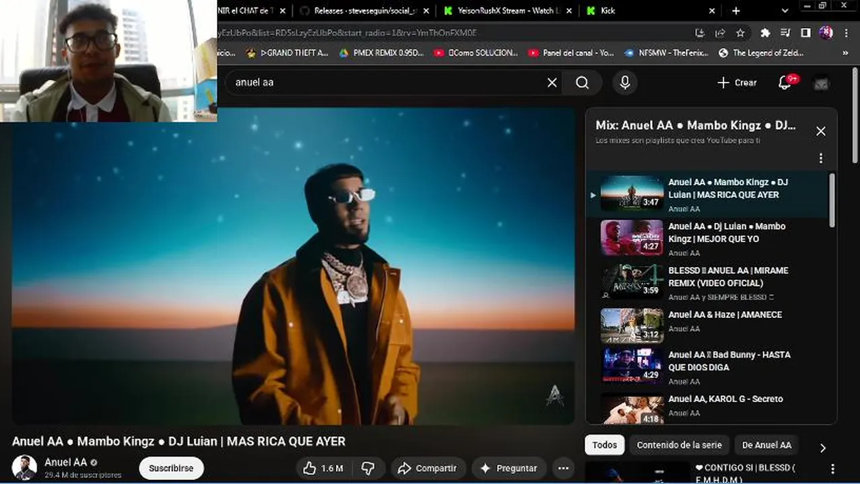Open AMANECE video thumbnail

pos(632,326)
